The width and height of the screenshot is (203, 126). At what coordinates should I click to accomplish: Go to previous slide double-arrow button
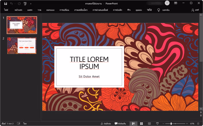coord(201,112)
